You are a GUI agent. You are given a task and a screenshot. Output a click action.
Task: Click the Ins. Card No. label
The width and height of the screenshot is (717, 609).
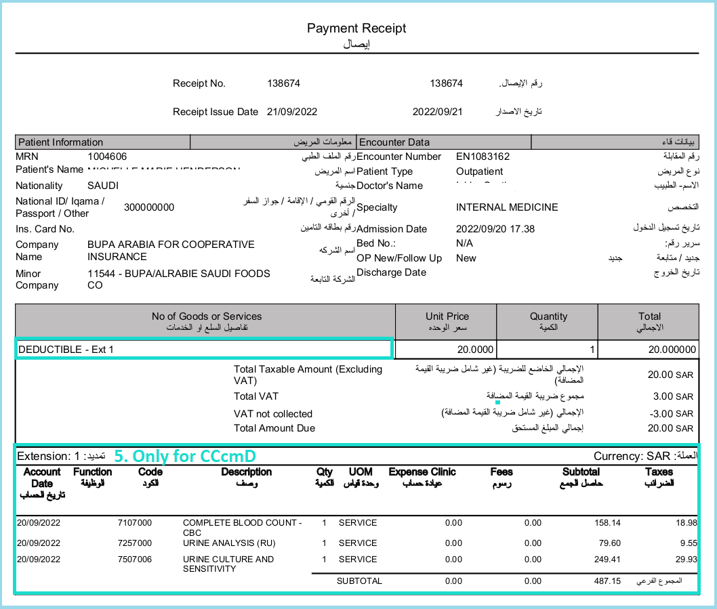coord(45,229)
